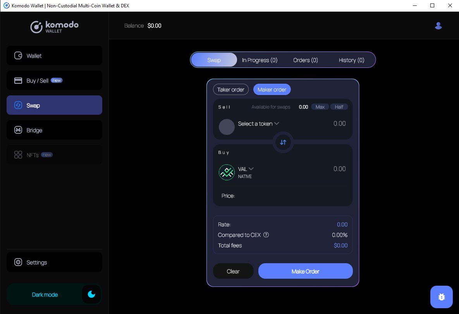
Task: Open the bug report floating button
Action: [442, 297]
